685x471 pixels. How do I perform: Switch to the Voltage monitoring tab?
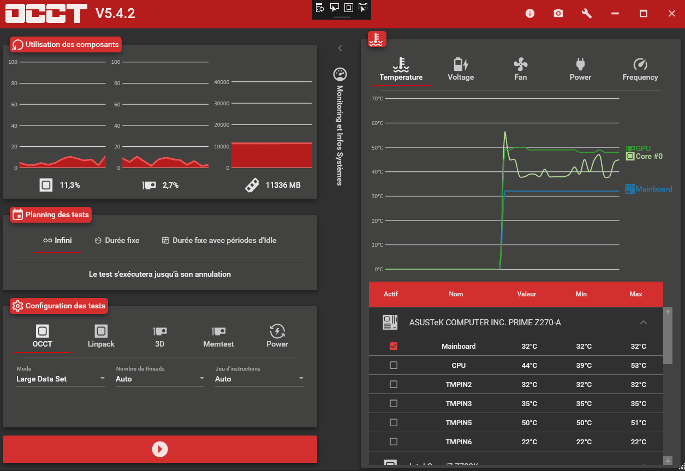(x=461, y=70)
